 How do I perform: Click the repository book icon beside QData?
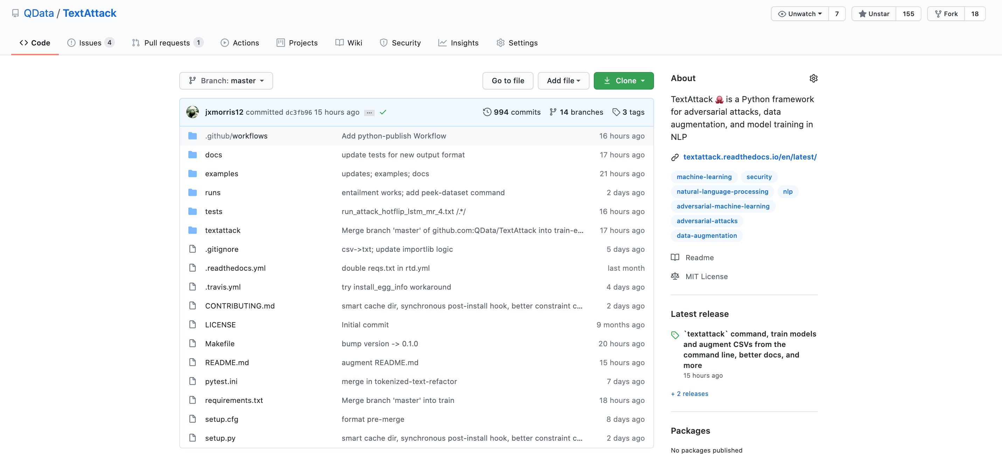point(15,13)
